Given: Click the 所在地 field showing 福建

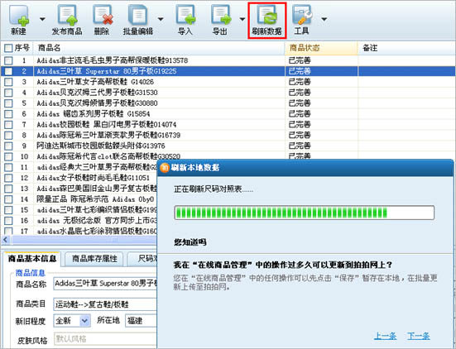Looking at the screenshot, I should (141, 321).
